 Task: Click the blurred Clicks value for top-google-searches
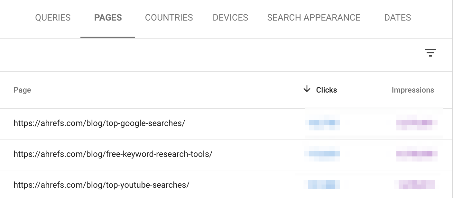(323, 123)
